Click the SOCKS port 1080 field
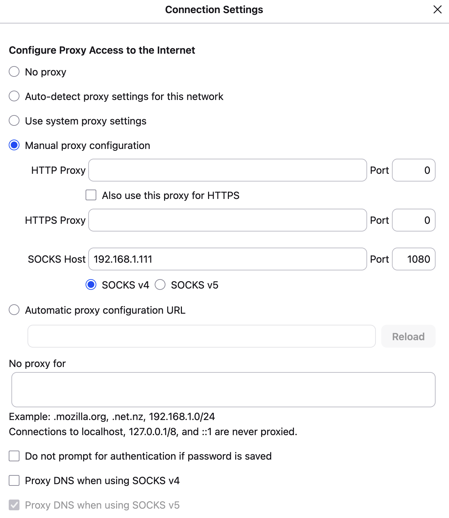Screen dimensions: 449x518 click(x=413, y=259)
